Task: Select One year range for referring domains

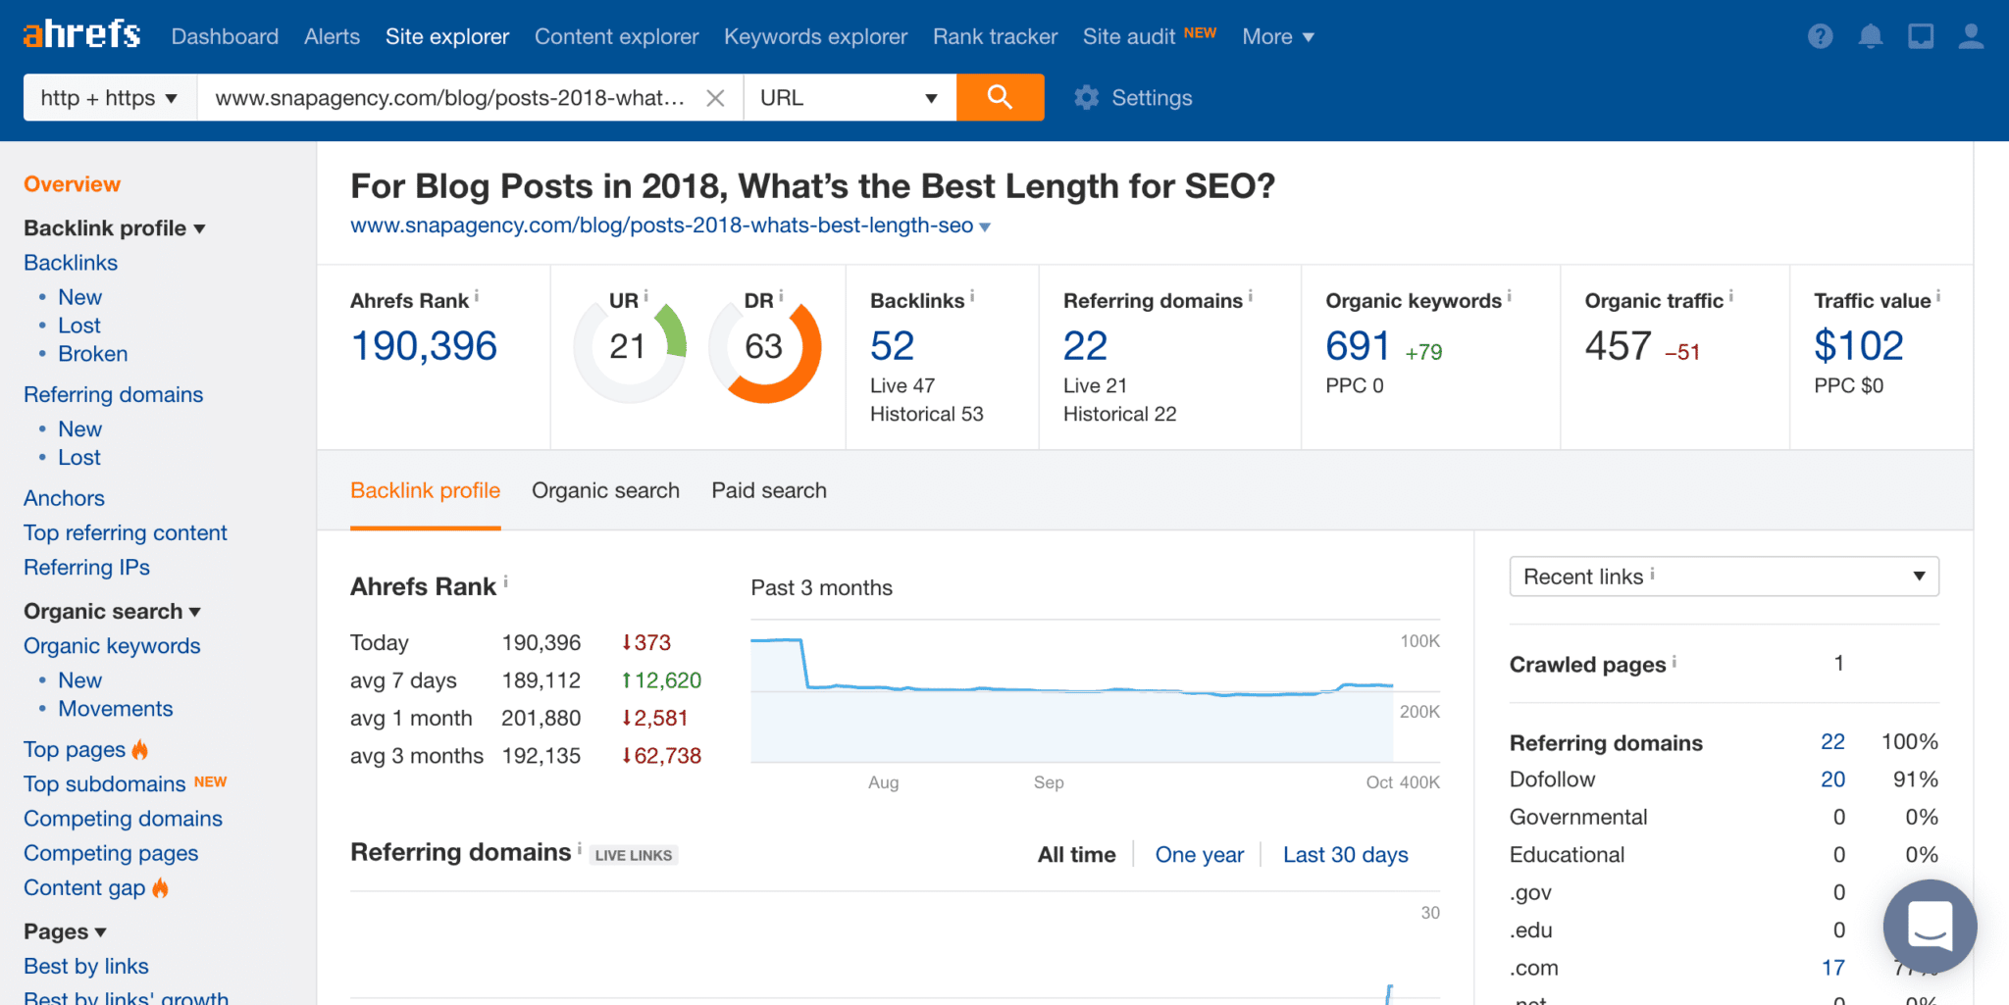Action: (1199, 855)
